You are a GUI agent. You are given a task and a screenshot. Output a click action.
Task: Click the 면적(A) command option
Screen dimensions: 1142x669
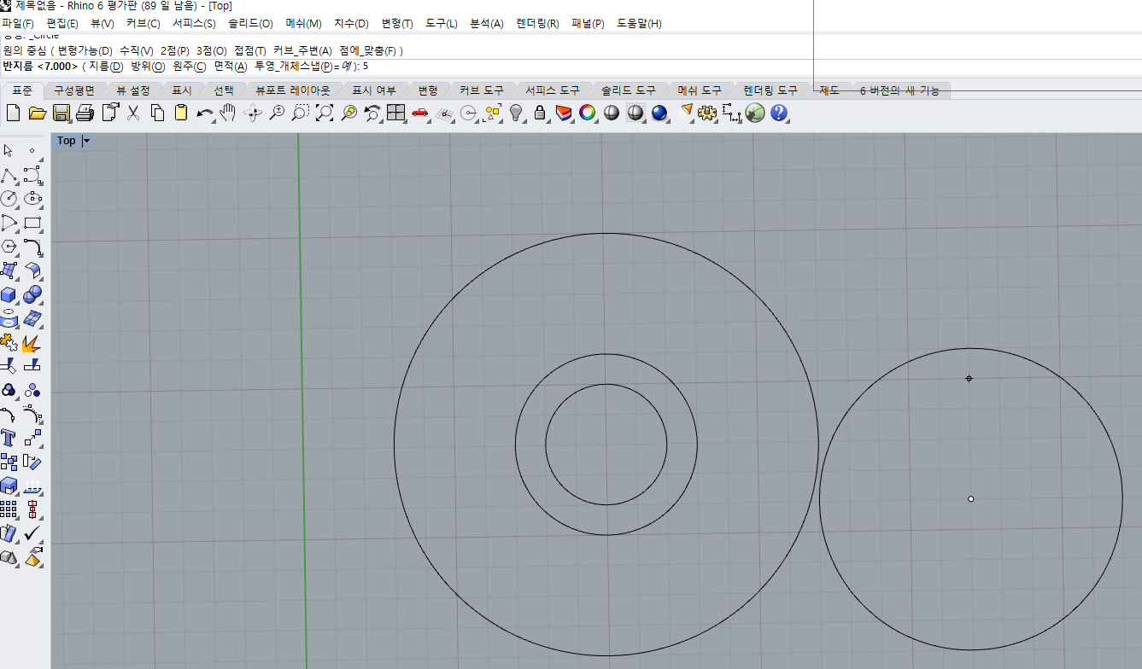point(231,66)
